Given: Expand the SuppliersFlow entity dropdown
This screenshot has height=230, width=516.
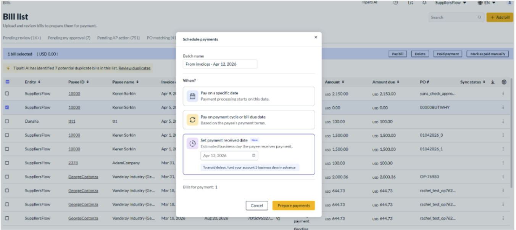Looking at the screenshot, I should click(451, 3).
